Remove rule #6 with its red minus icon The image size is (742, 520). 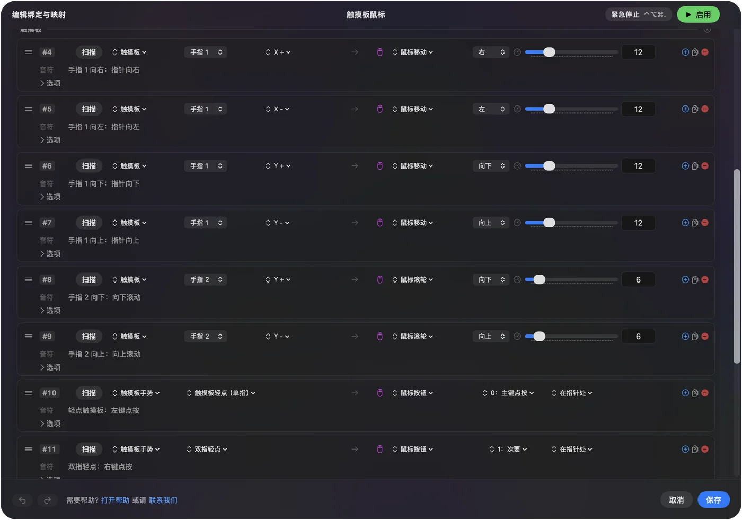tap(705, 166)
